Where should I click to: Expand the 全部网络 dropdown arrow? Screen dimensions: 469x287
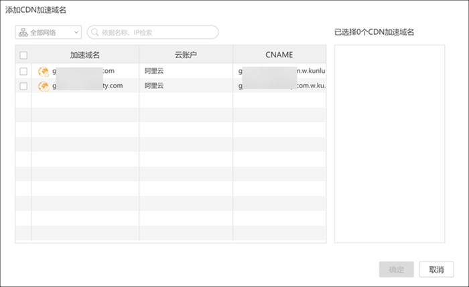(x=75, y=32)
